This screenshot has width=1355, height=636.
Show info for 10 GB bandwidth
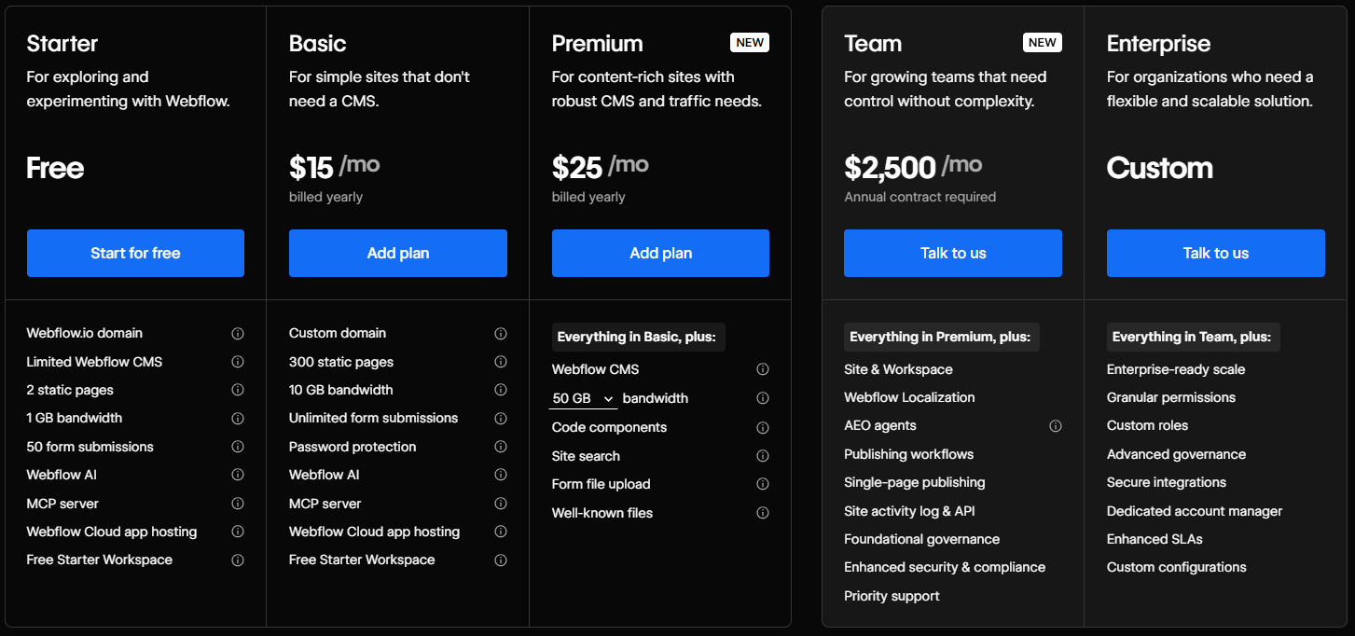click(501, 390)
